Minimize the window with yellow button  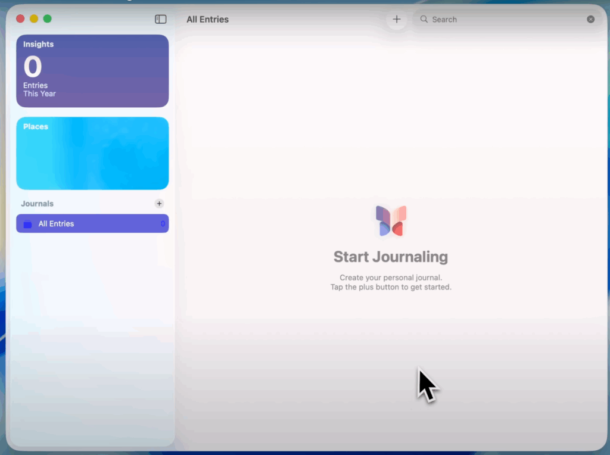pos(34,18)
